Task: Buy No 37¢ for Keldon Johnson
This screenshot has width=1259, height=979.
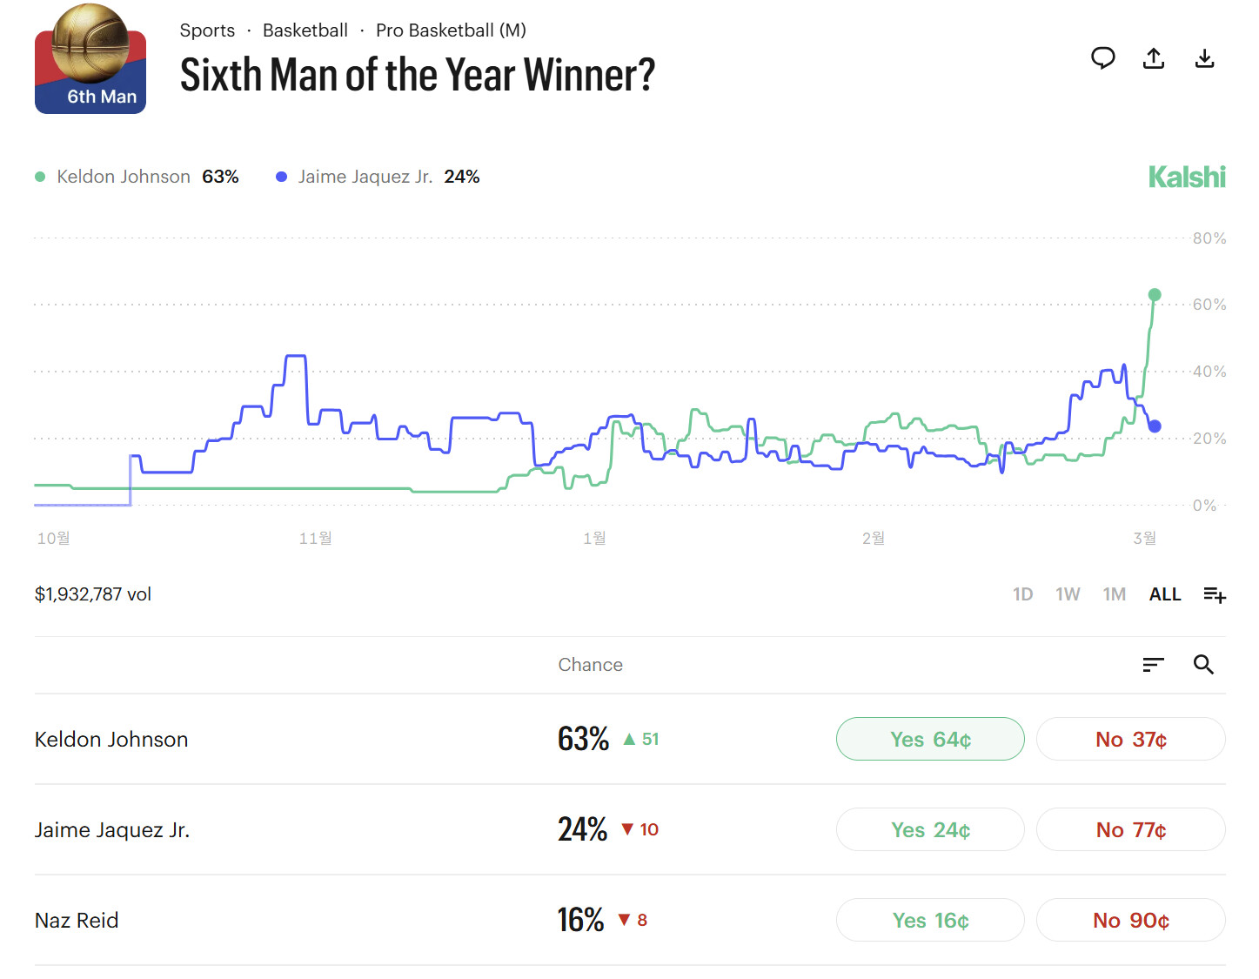Action: coord(1130,739)
